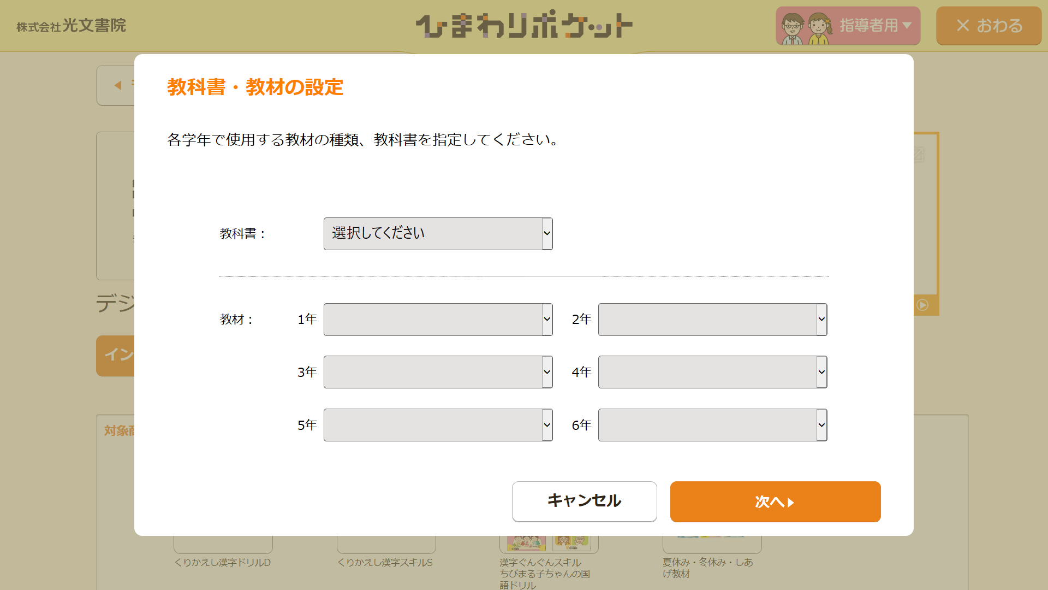Click the 次へ button
The height and width of the screenshot is (590, 1048).
(775, 501)
